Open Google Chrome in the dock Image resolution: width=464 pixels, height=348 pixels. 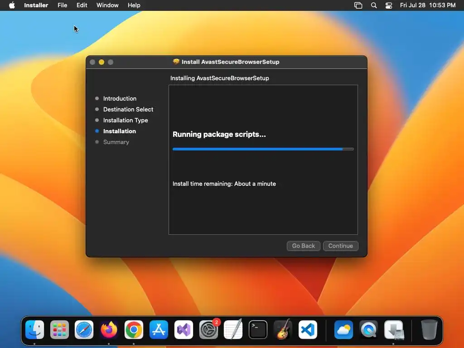[x=134, y=329]
